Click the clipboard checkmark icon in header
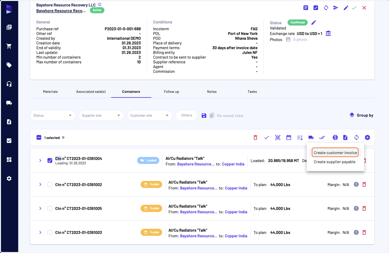 click(316, 8)
